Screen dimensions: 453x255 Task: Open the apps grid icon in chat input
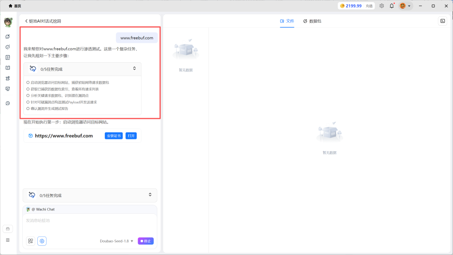point(30,241)
